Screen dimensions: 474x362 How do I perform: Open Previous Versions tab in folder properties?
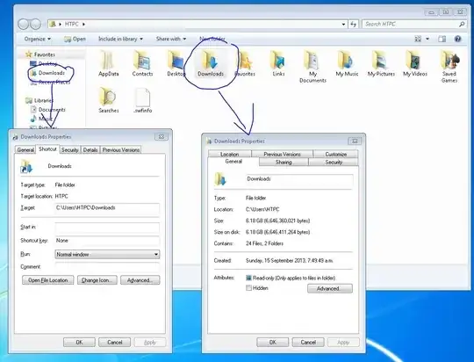click(x=282, y=154)
